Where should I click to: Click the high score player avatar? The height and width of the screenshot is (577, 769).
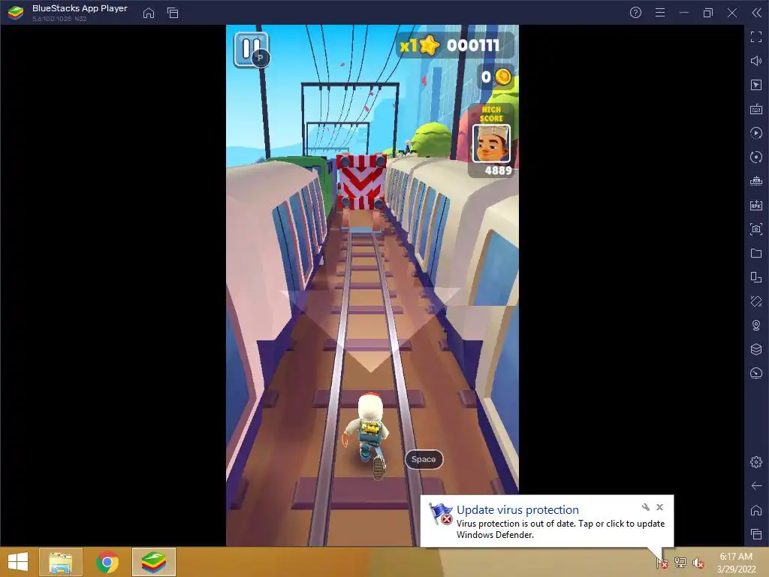click(491, 143)
